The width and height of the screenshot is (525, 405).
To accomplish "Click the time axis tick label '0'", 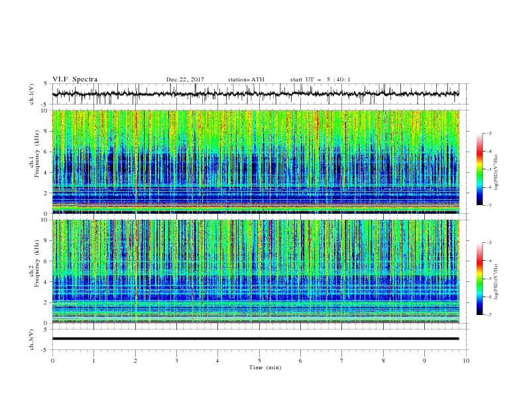I will point(52,361).
